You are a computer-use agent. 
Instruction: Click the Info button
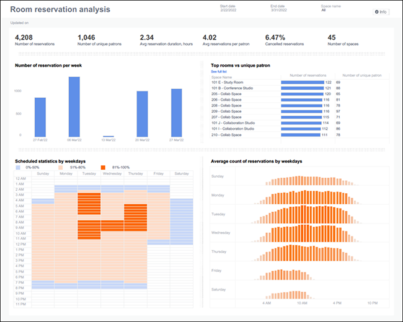[x=381, y=12]
